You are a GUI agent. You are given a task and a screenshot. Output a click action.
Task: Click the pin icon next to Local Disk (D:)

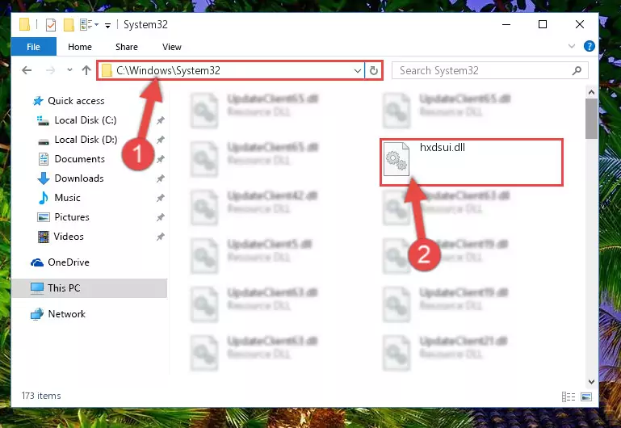click(161, 140)
